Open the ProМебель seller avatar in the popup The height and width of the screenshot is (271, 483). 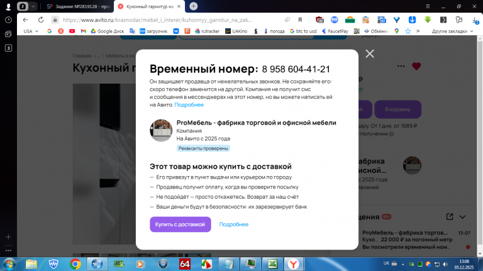[x=161, y=131]
